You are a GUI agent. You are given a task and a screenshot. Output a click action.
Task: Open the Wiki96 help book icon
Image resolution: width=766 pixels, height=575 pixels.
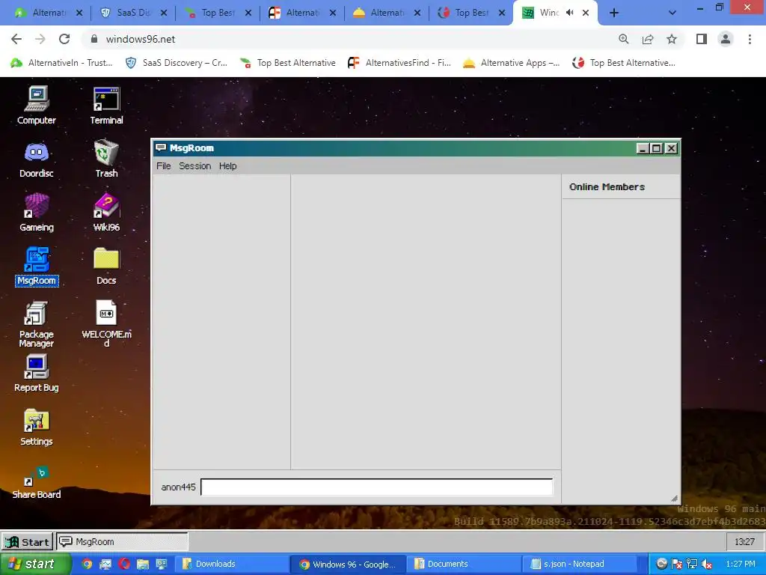[106, 212]
